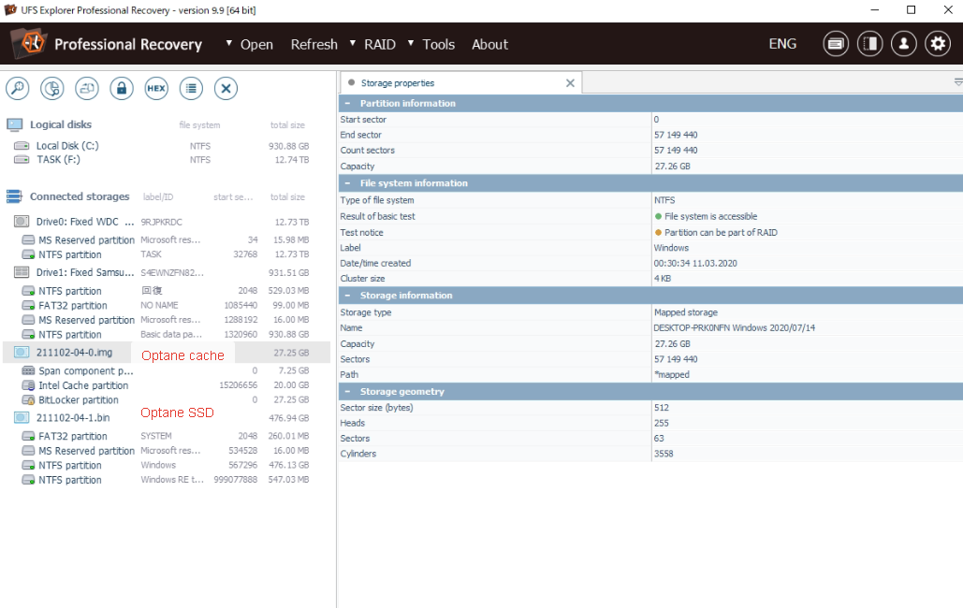
Task: Collapse the Partition information section
Action: 347,103
